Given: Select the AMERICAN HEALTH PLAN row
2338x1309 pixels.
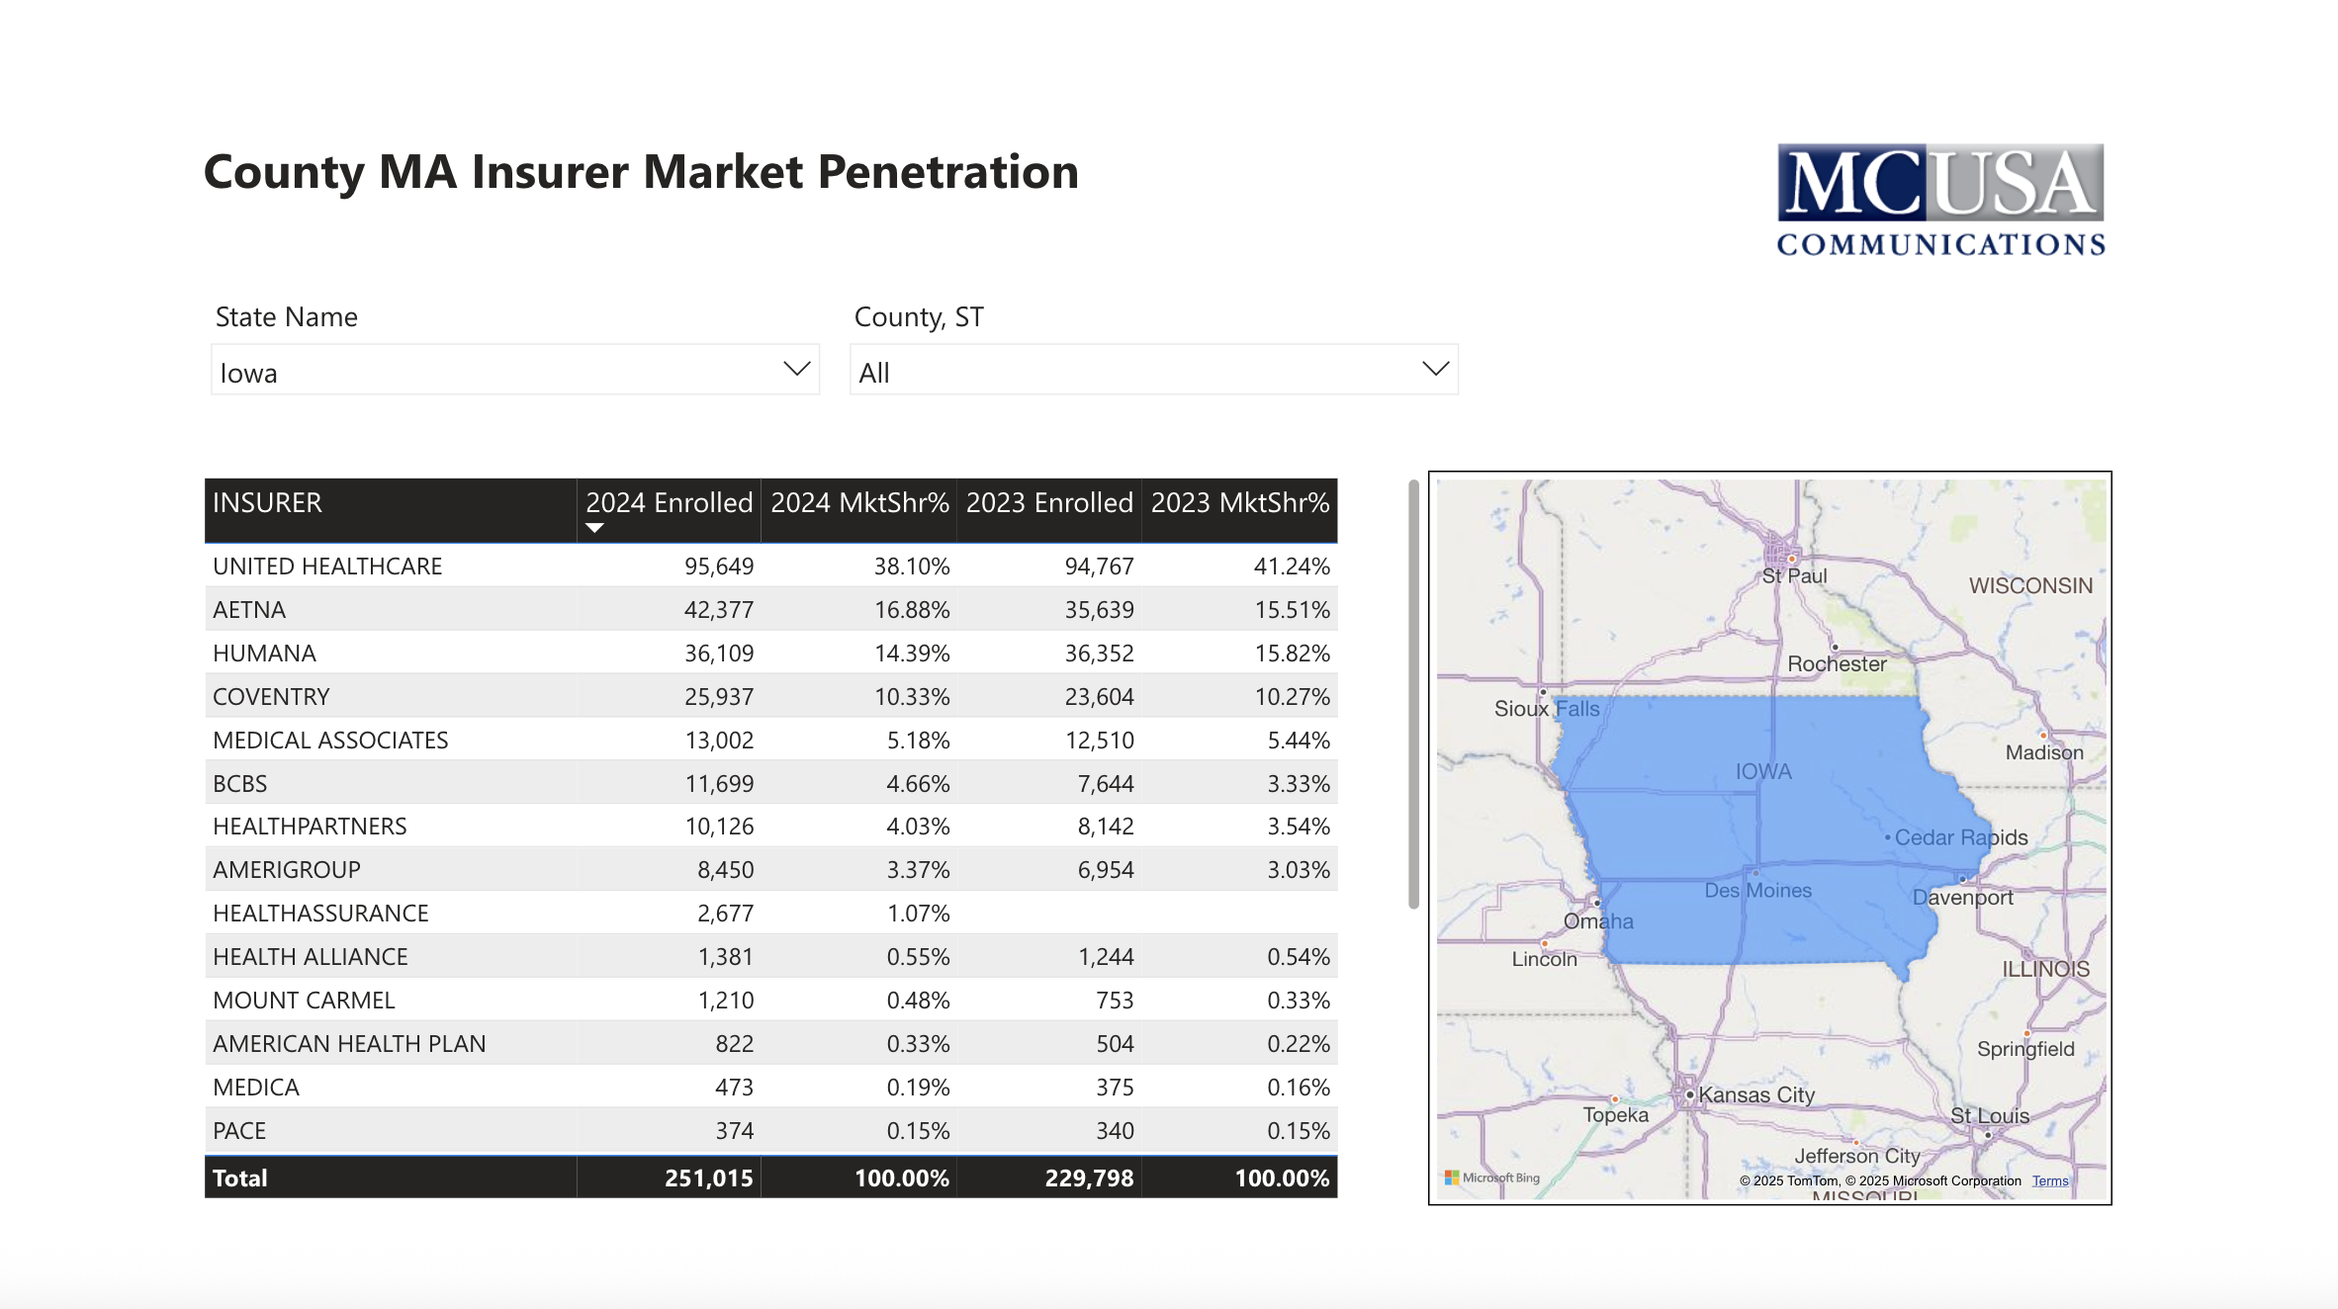Looking at the screenshot, I should tap(771, 1043).
